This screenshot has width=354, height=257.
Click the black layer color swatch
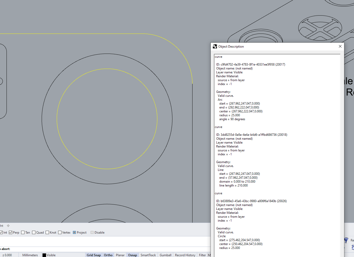(44, 255)
